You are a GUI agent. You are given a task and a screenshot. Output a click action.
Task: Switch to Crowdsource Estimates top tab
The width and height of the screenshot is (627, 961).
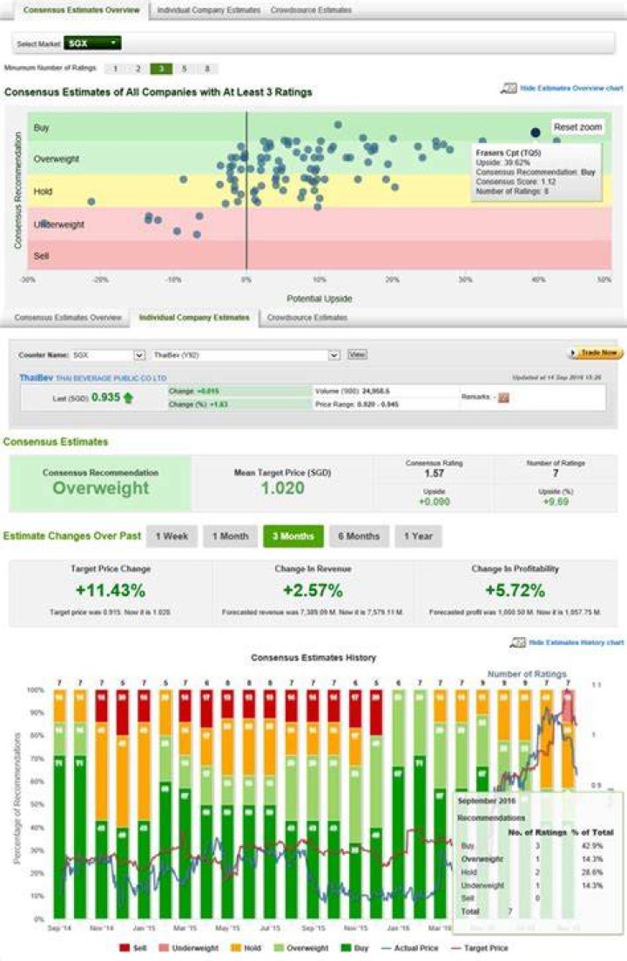tap(312, 10)
